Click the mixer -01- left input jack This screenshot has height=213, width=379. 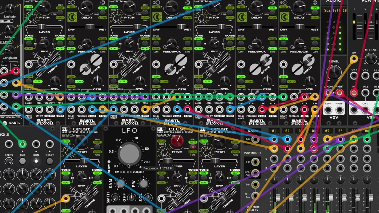tap(274, 139)
